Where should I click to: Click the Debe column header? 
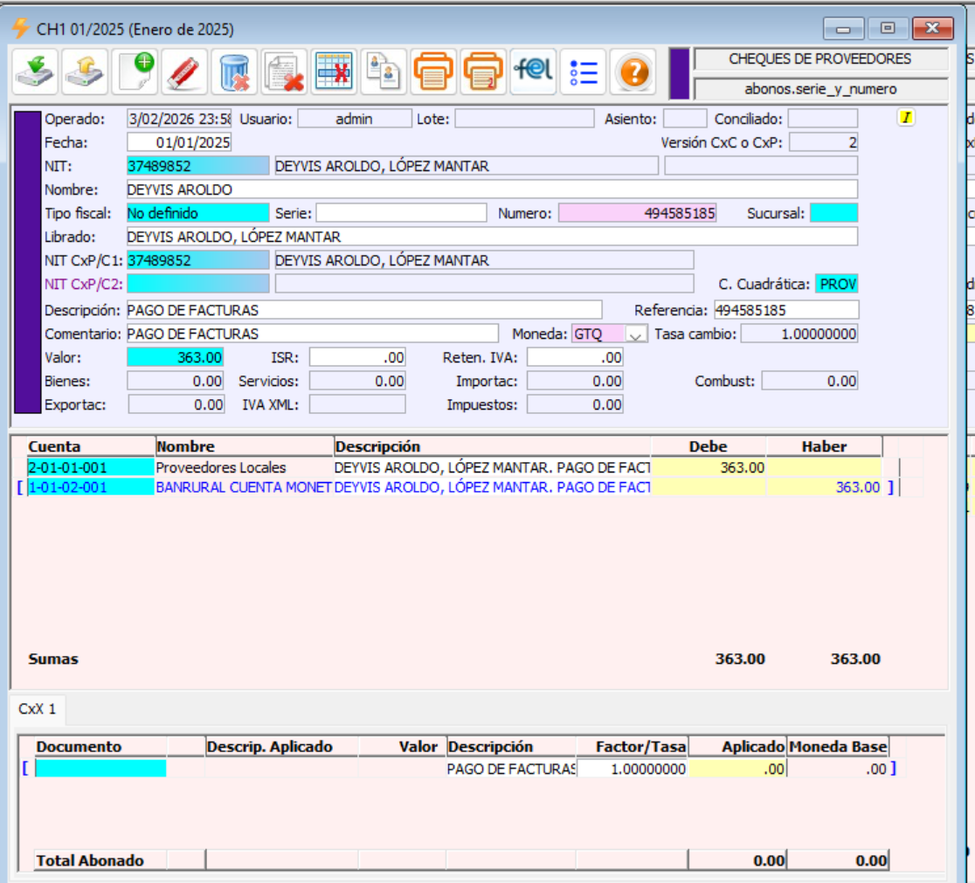coord(708,446)
